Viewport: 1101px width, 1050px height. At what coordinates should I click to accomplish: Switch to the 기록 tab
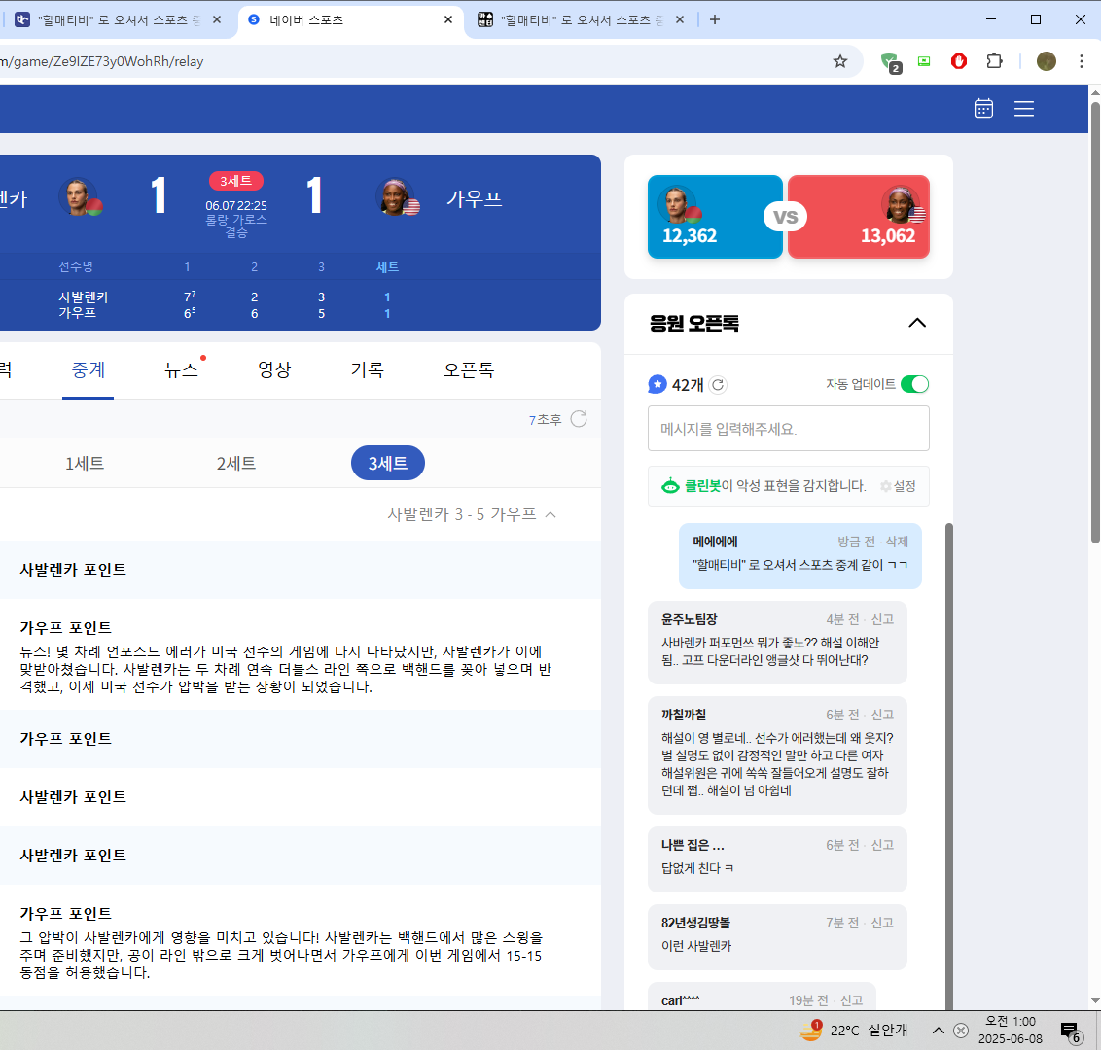367,369
